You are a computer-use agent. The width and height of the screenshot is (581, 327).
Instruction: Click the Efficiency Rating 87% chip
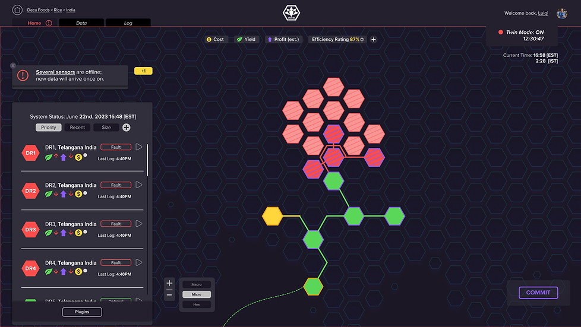click(x=337, y=39)
